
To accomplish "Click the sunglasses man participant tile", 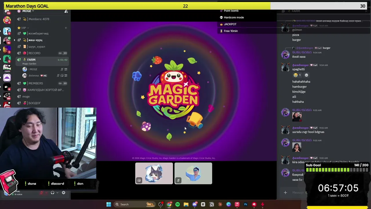I will (x=193, y=173).
